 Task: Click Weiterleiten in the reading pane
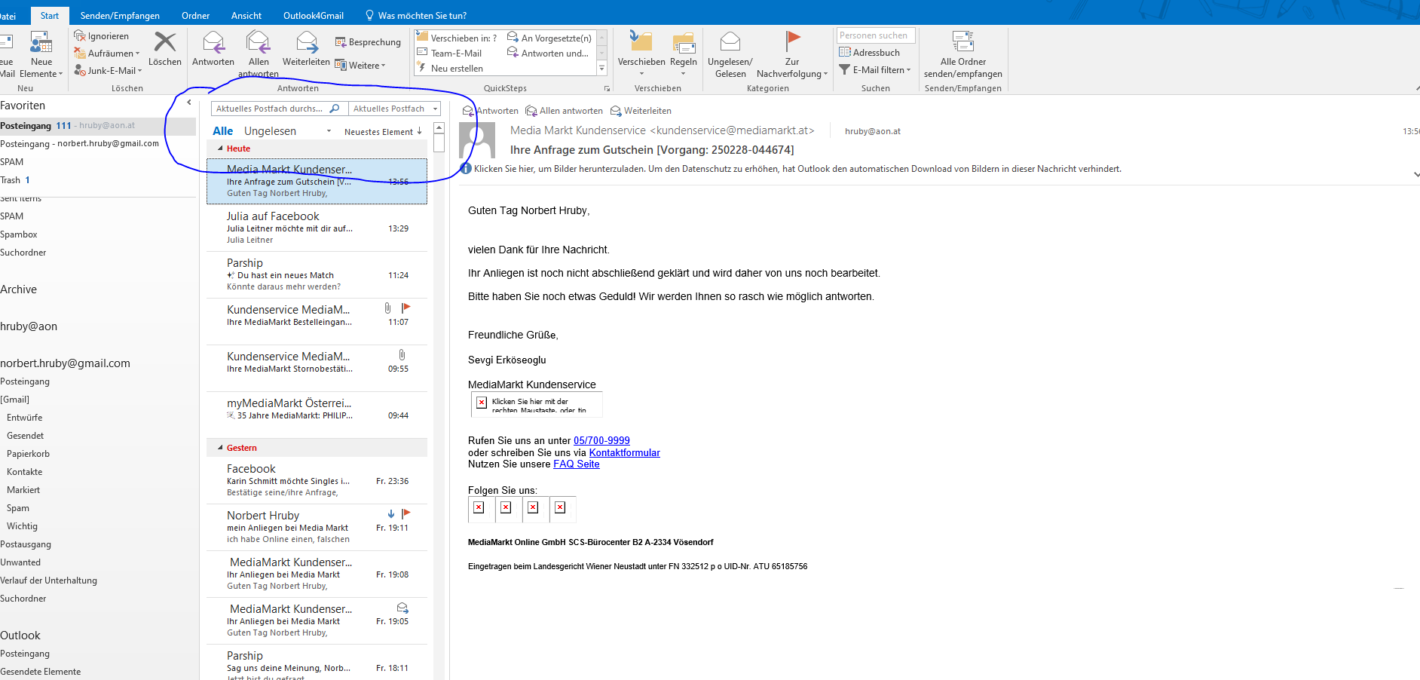[641, 111]
